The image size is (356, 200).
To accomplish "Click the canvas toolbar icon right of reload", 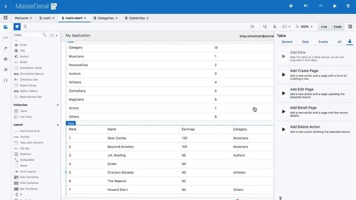I will [265, 27].
